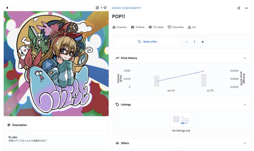Click the quantity field showing 1
This screenshot has width=254, height=151.
pyautogui.click(x=195, y=42)
